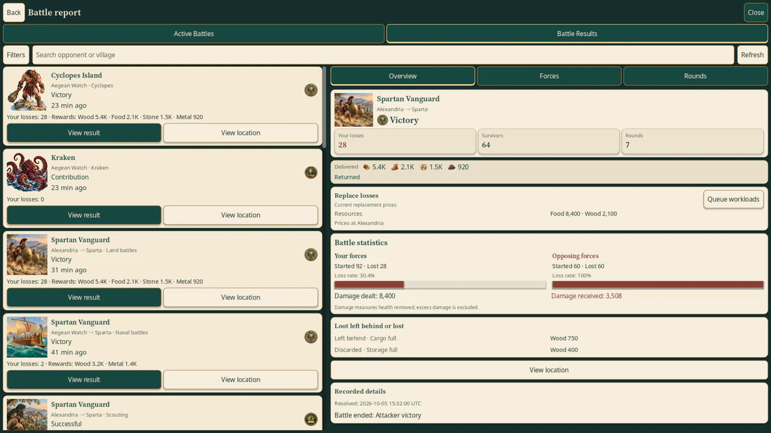The image size is (771, 433).
Task: Switch to the Battle Results tab
Action: pos(577,34)
